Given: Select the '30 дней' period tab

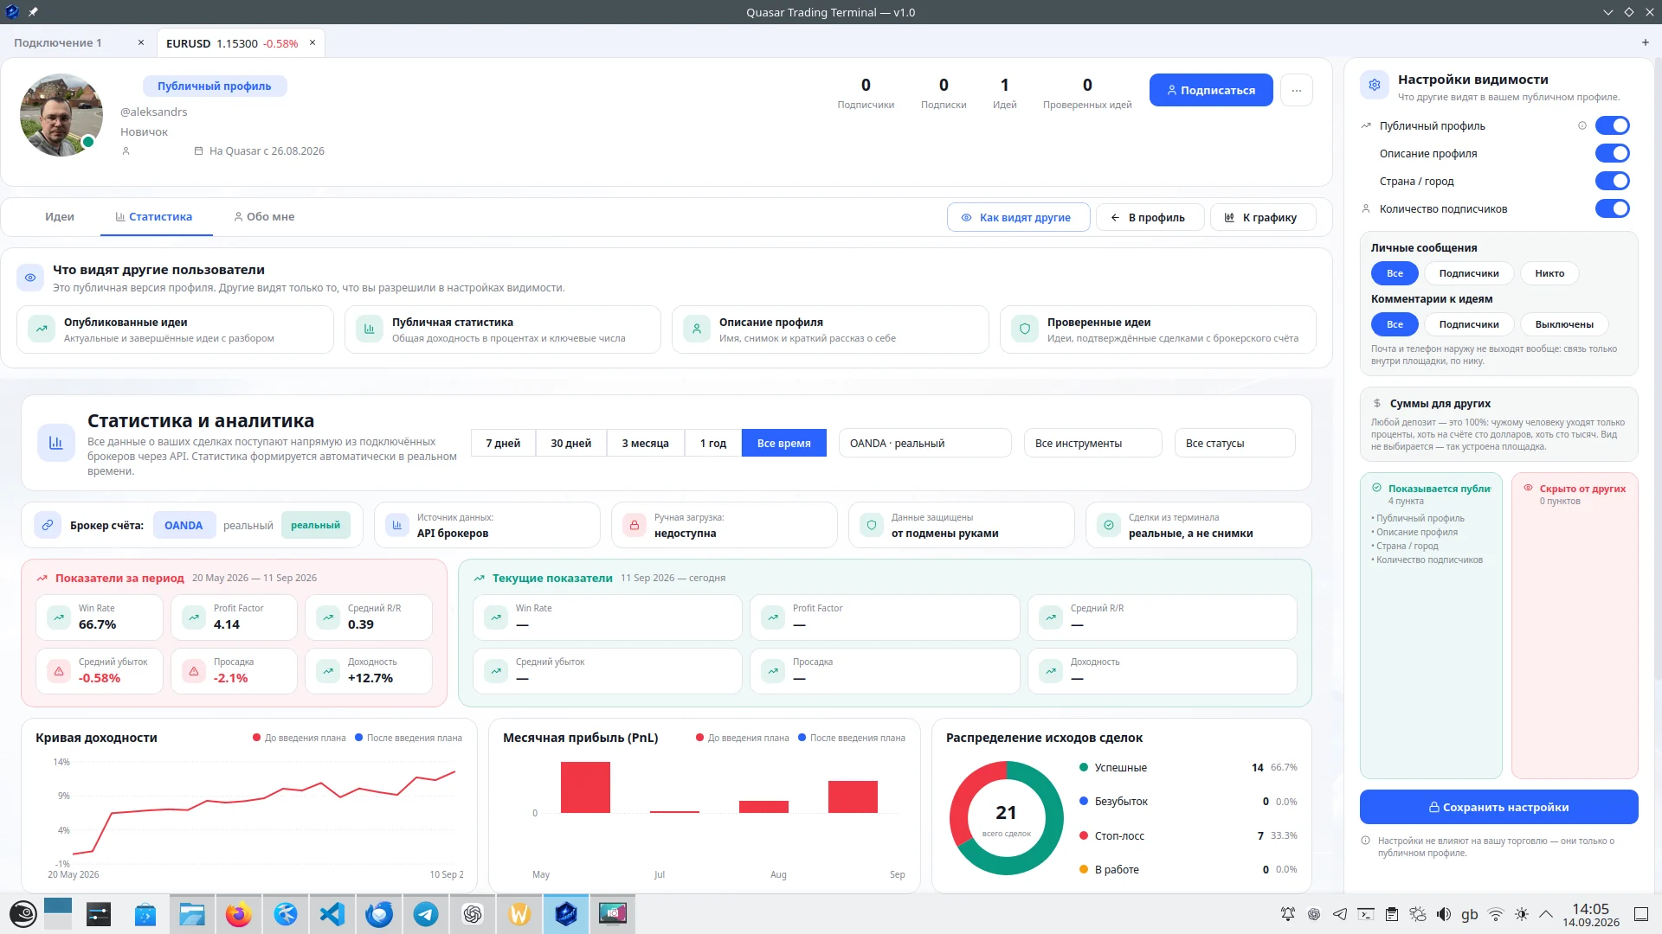Looking at the screenshot, I should click(x=571, y=443).
